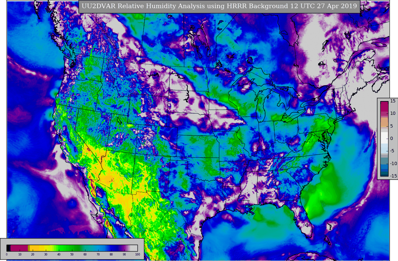
Task: Click the '30' label on bottom humidity scale
Action: [45, 254]
